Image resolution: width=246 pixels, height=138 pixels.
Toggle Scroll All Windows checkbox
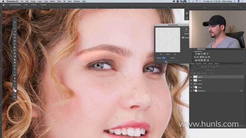[9, 5]
